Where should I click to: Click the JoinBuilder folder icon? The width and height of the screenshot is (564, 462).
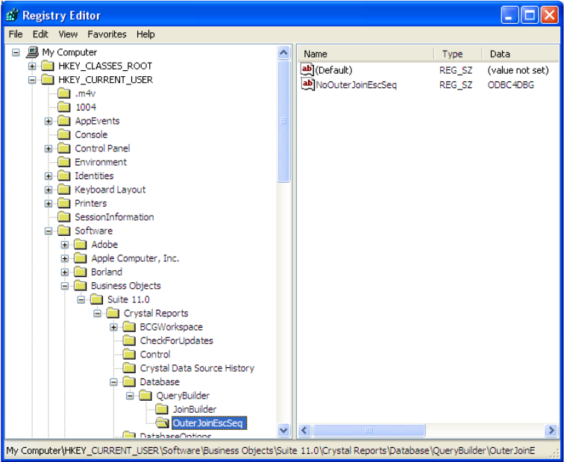[163, 410]
